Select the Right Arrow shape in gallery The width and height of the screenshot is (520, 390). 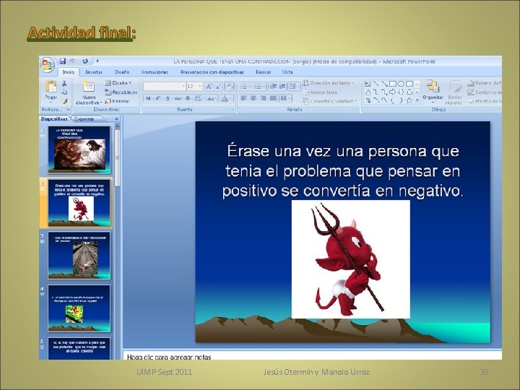click(x=393, y=92)
